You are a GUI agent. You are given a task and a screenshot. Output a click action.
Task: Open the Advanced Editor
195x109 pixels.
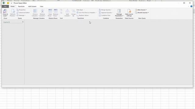23,13
